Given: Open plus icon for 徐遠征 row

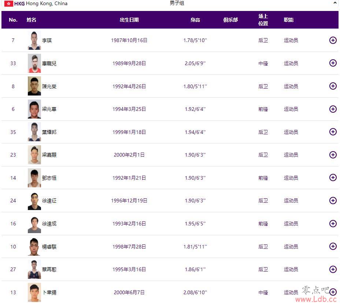Looking at the screenshot, I should click(x=333, y=201).
